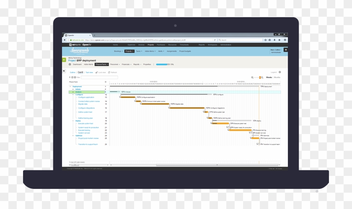Collapse the Deploy phase in tree
The image size is (352, 209).
[73, 121]
